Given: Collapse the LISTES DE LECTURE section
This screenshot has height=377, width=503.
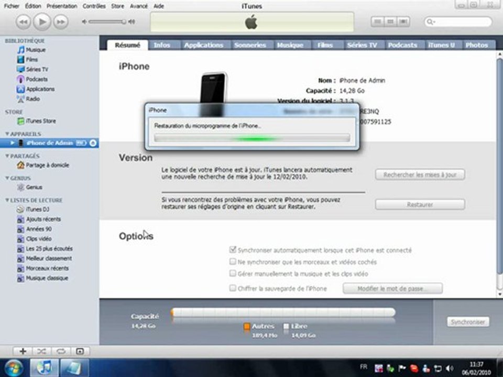Looking at the screenshot, I should point(7,201).
